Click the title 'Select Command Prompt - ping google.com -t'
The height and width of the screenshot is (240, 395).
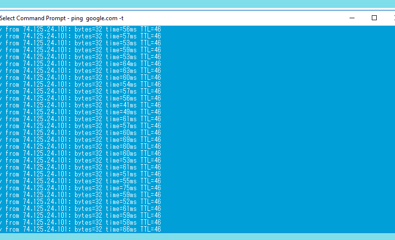click(62, 18)
